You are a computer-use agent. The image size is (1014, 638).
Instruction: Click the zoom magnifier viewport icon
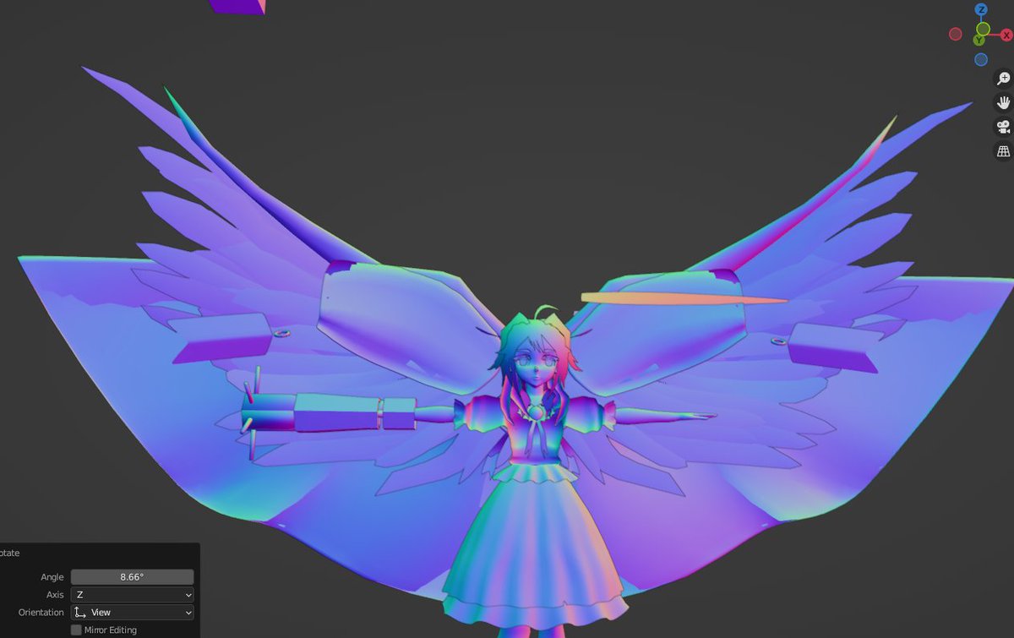point(1004,79)
